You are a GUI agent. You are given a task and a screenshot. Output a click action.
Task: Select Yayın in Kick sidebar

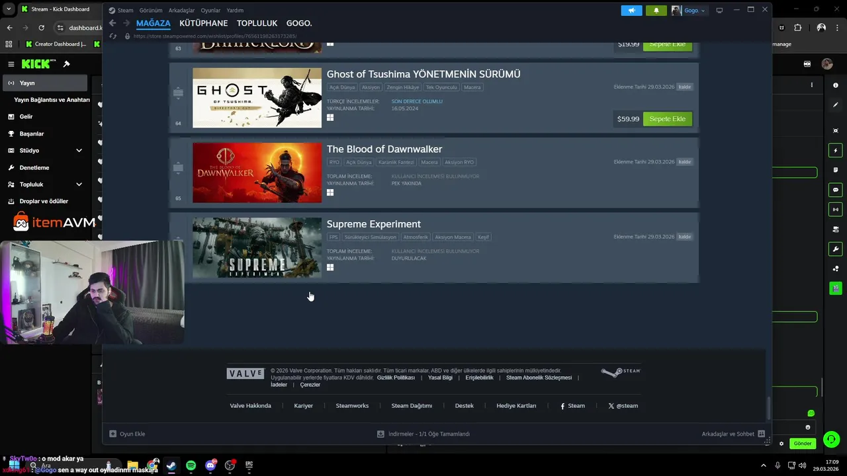pos(45,83)
